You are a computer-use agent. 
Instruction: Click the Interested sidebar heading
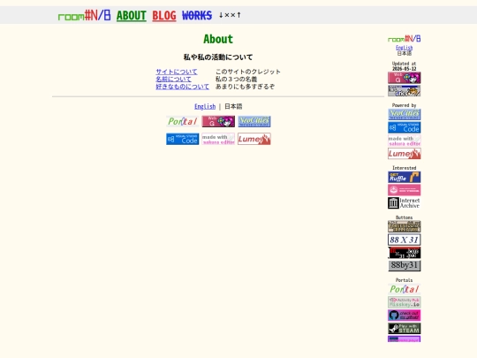404,168
